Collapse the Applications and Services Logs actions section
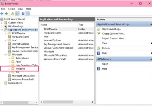Viewport: 152px width, 106px height. click(151, 24)
